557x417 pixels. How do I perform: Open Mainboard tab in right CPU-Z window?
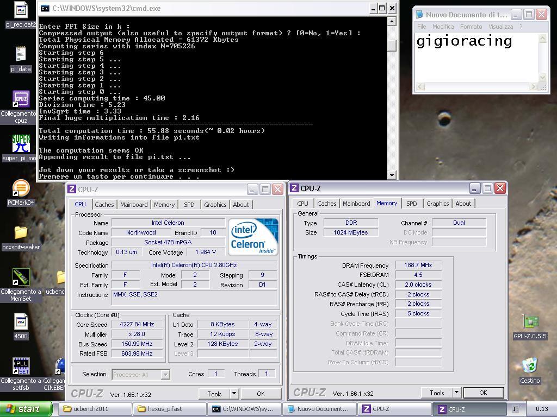coord(356,204)
